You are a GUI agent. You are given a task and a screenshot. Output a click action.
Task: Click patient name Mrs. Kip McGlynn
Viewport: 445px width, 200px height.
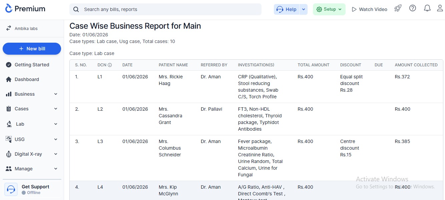coord(169,190)
